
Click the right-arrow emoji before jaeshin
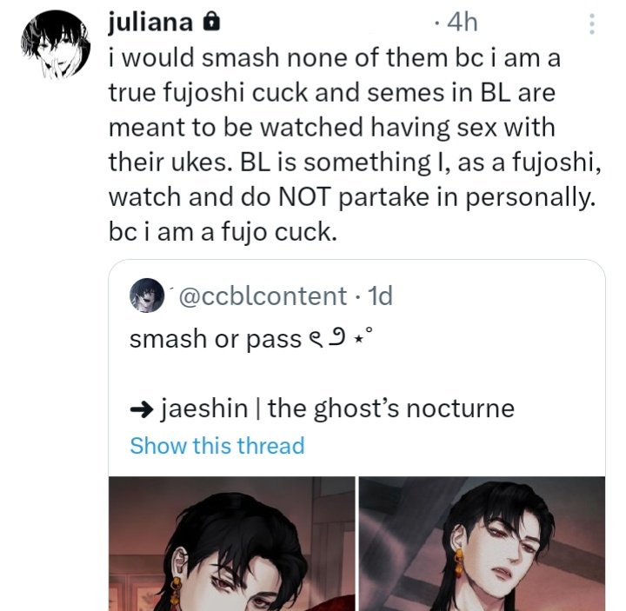pyautogui.click(x=142, y=408)
